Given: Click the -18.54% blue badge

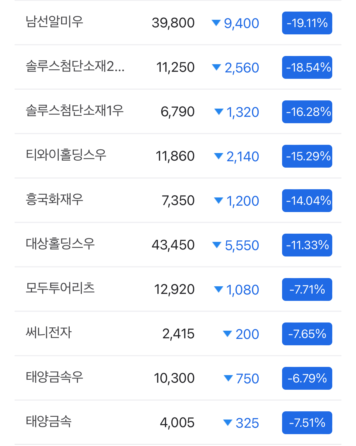Looking at the screenshot, I should (x=307, y=68).
